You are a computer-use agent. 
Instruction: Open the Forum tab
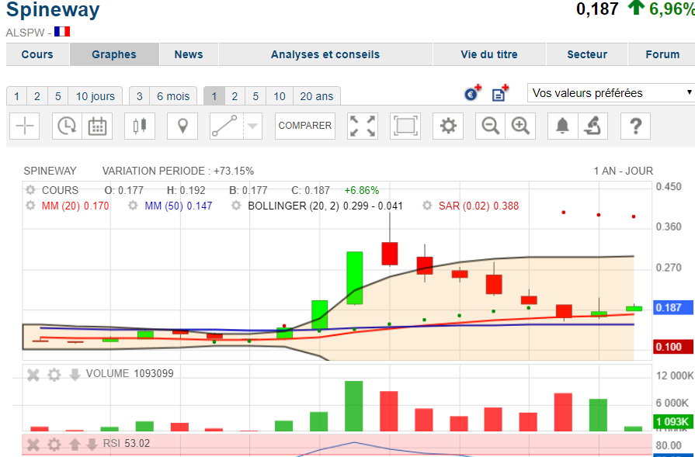tap(662, 54)
